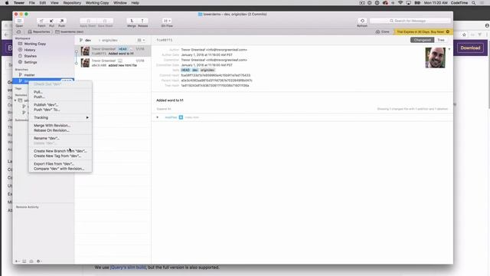The image size is (490, 276).
Task: Click the Fetch toolbar icon
Action: tap(41, 21)
